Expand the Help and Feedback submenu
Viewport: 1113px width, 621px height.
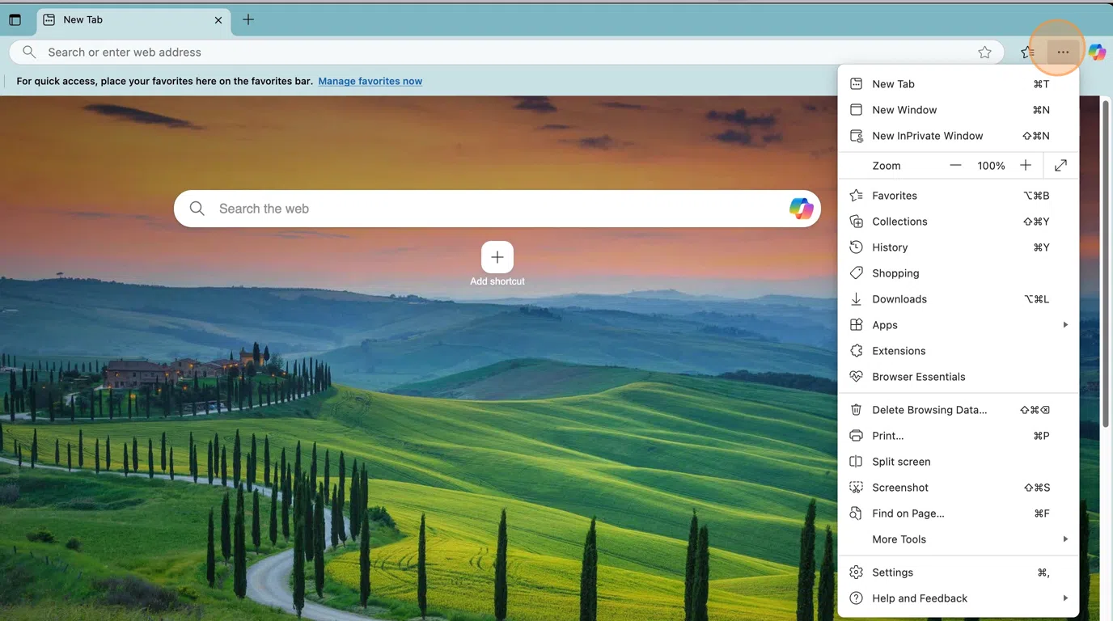pyautogui.click(x=959, y=598)
